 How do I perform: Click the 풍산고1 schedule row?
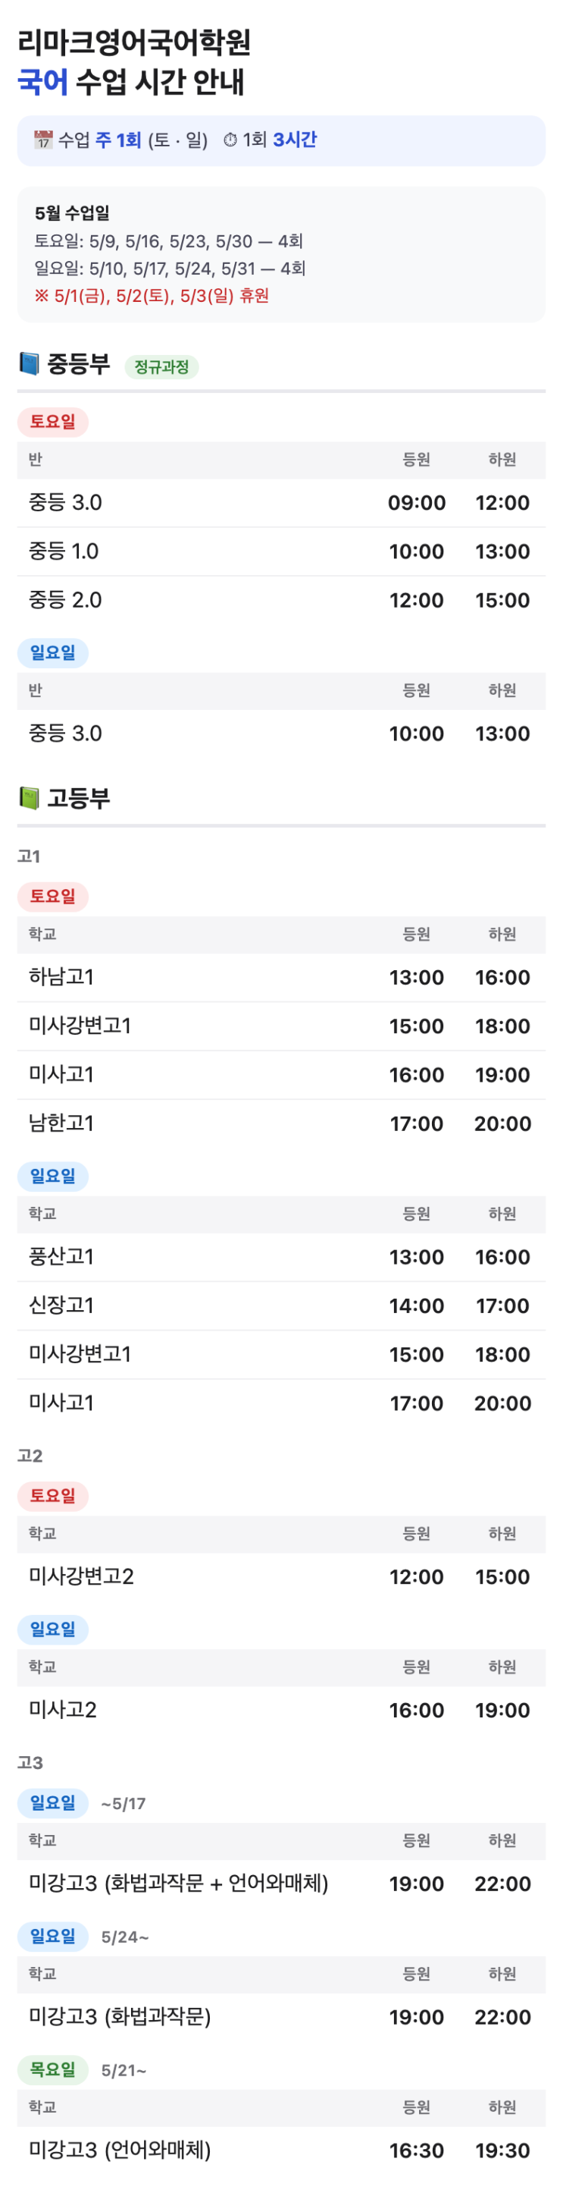(281, 1258)
